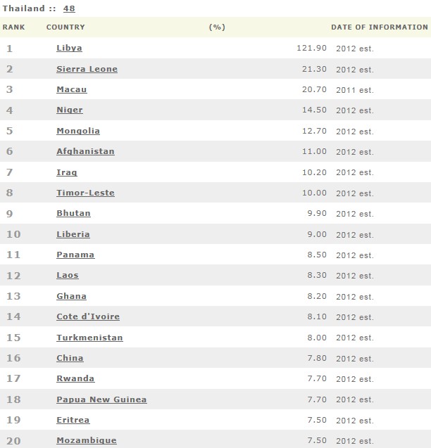The width and height of the screenshot is (431, 448).
Task: Open the Iraq country page
Action: tap(67, 172)
